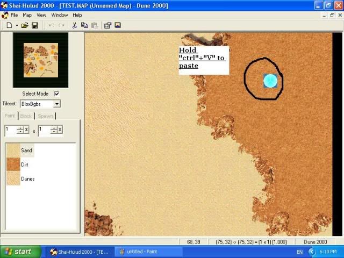Switch to Shai-Hulud 2000 taskbar button
The height and width of the screenshot is (258, 344).
pos(80,252)
